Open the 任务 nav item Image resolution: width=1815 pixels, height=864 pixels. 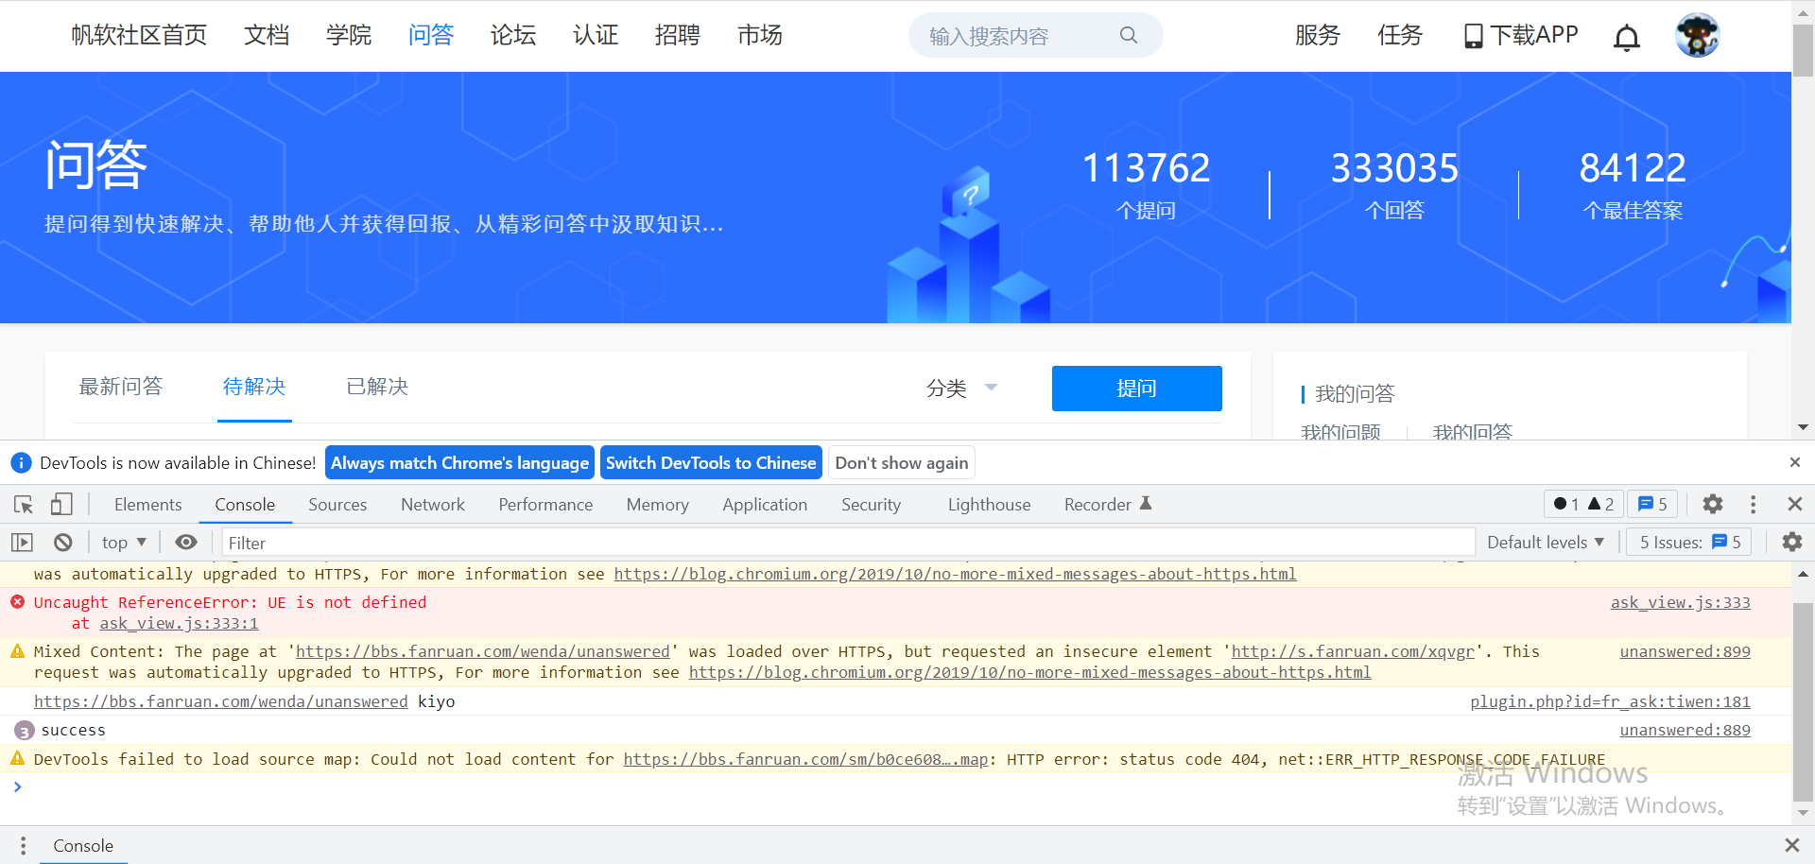[x=1400, y=36]
